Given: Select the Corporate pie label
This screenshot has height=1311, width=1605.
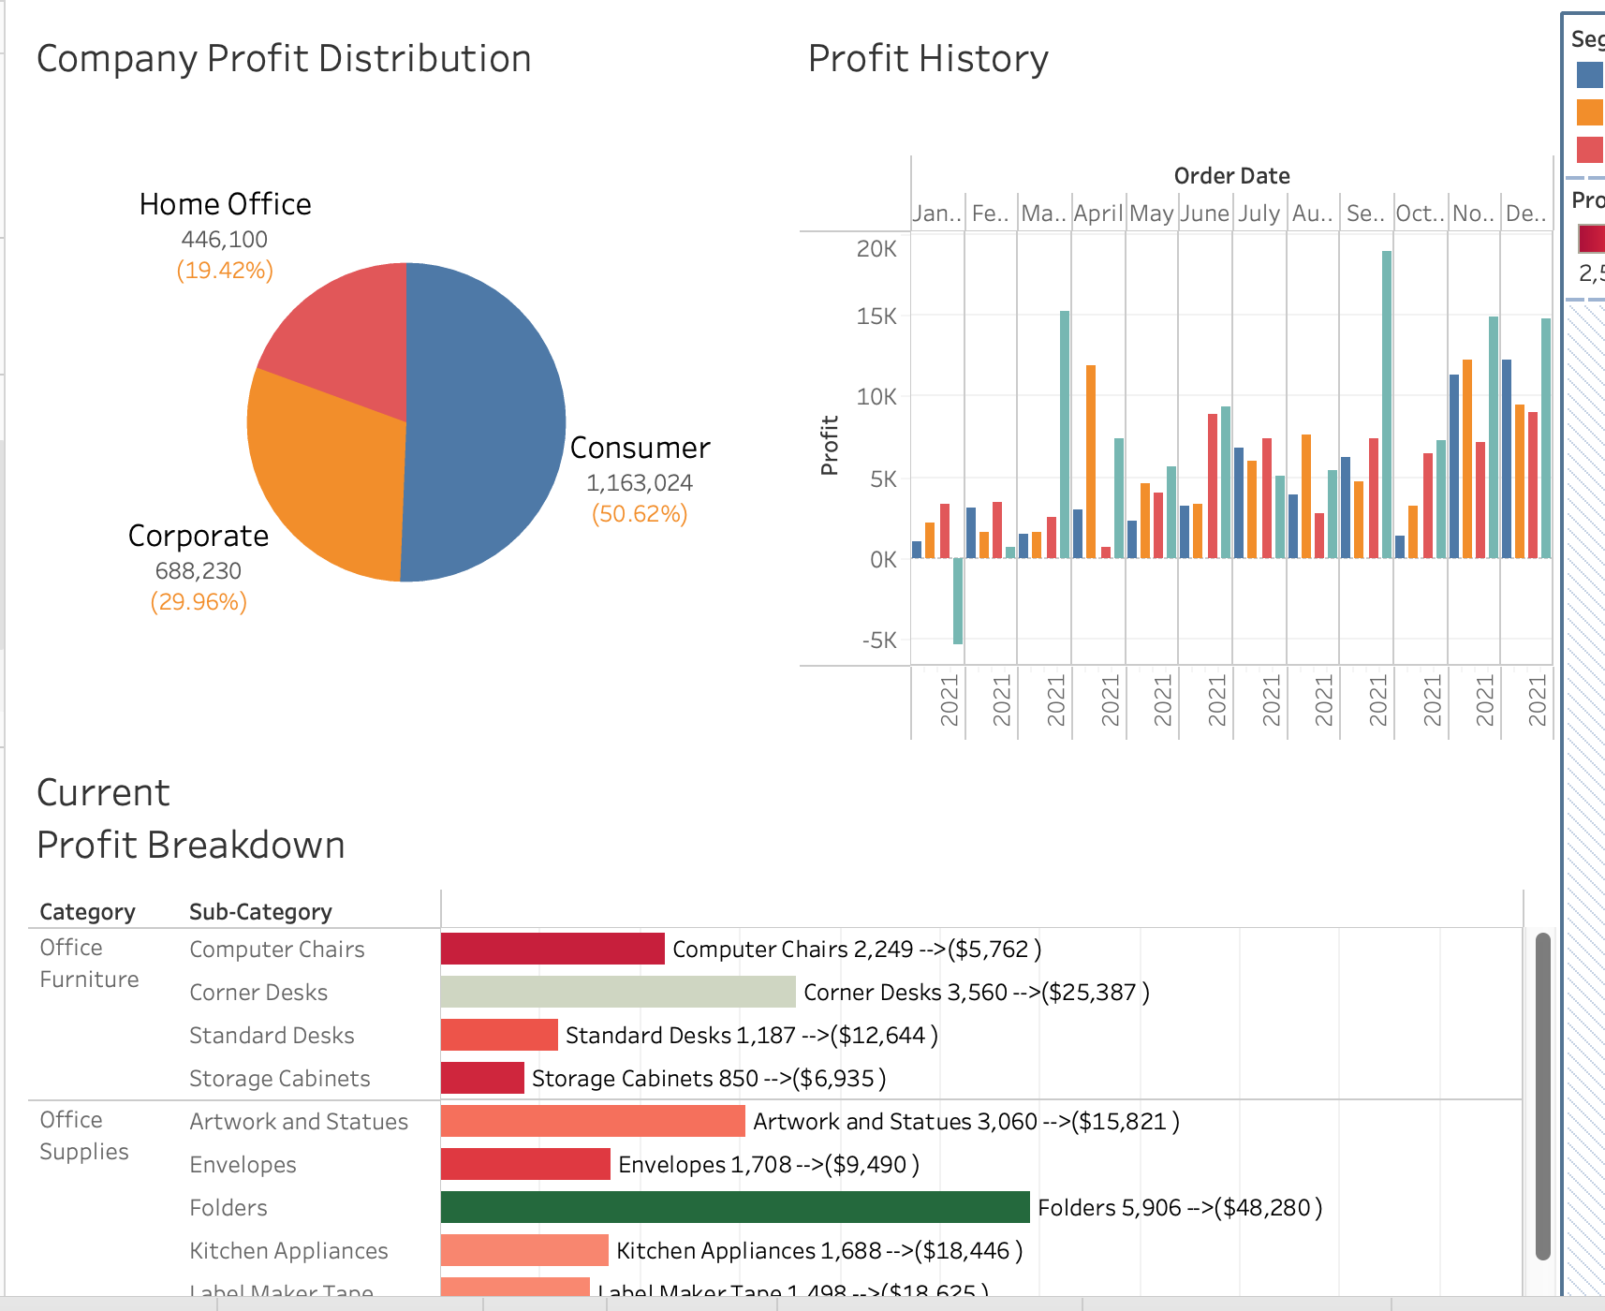Looking at the screenshot, I should [x=199, y=536].
